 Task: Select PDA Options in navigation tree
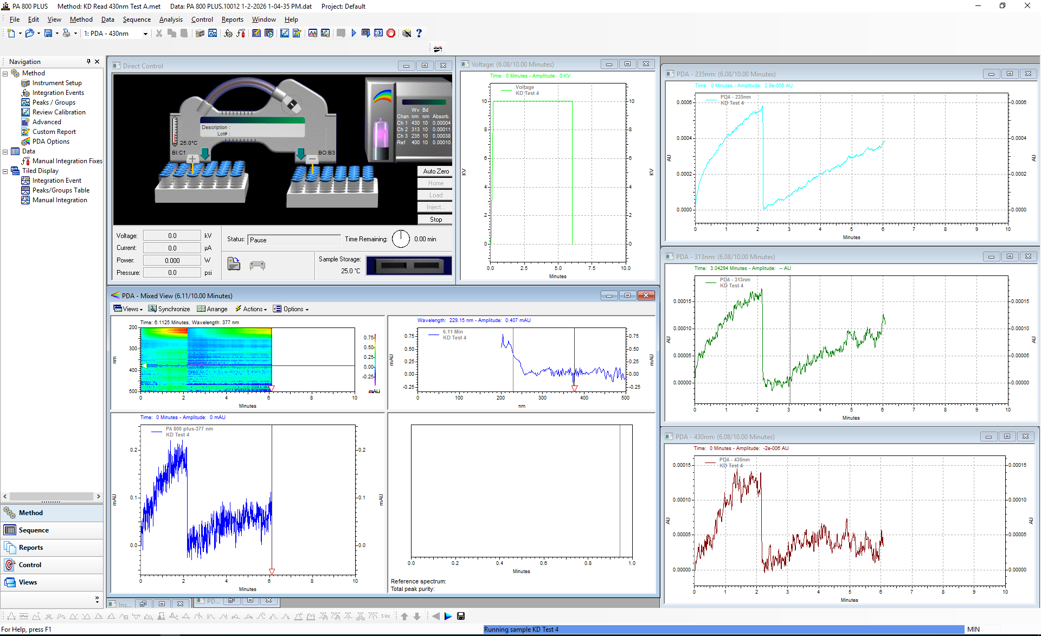[x=50, y=142]
